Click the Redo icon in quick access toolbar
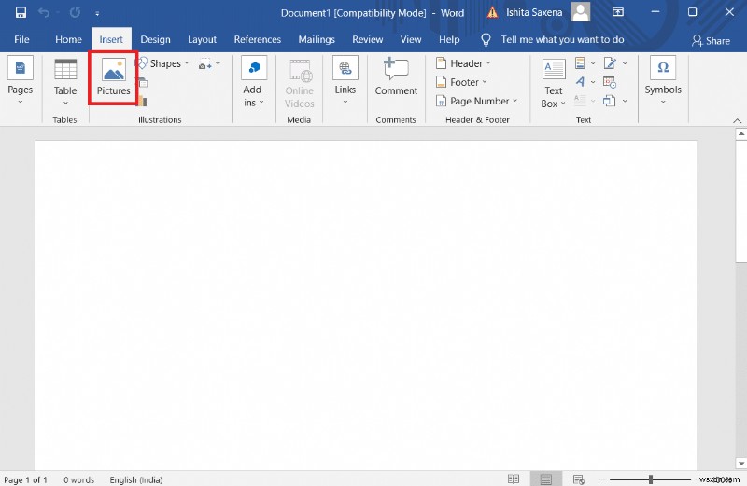This screenshot has height=486, width=747. (75, 13)
